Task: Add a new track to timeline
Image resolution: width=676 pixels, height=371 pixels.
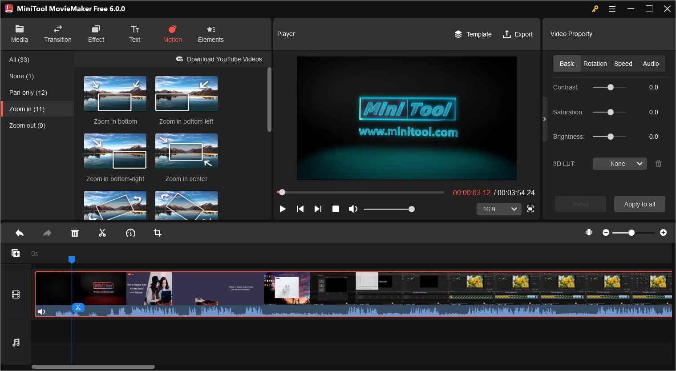Action: coord(16,253)
